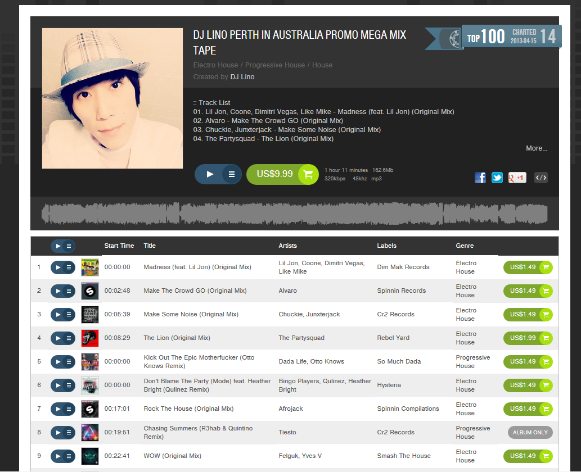Open Make The Crowd GO artwork thumbnail
This screenshot has height=472, width=581.
click(x=89, y=291)
